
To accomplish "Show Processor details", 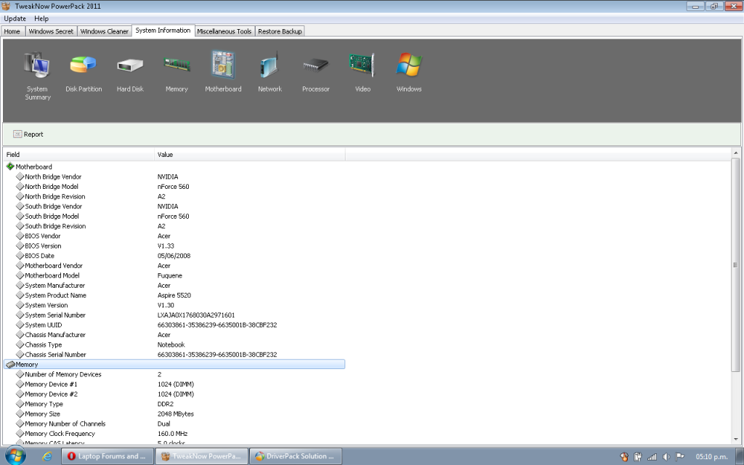I will point(315,73).
